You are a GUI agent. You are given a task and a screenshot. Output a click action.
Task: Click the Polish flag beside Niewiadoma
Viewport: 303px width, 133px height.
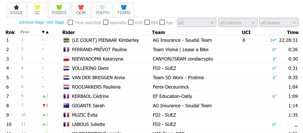tap(66, 59)
